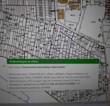Select parcel 9833 on the map
The image size is (110, 106).
[x=73, y=15]
